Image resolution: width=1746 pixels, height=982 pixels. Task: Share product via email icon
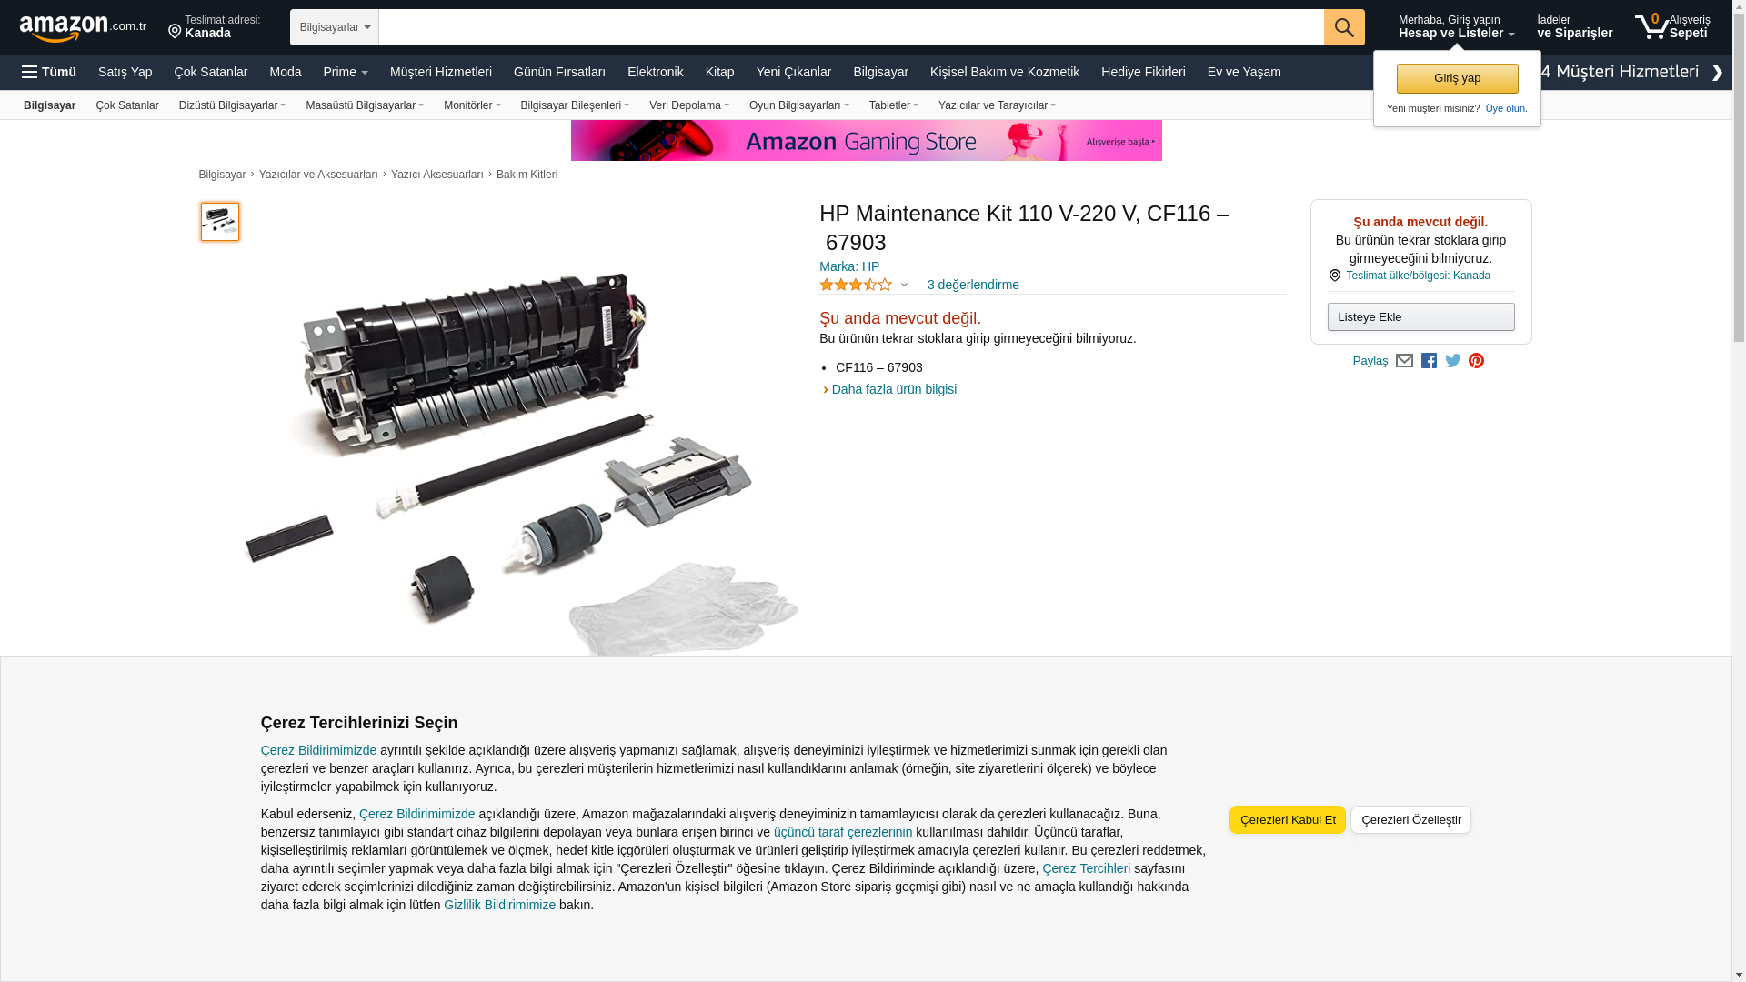coord(1404,361)
